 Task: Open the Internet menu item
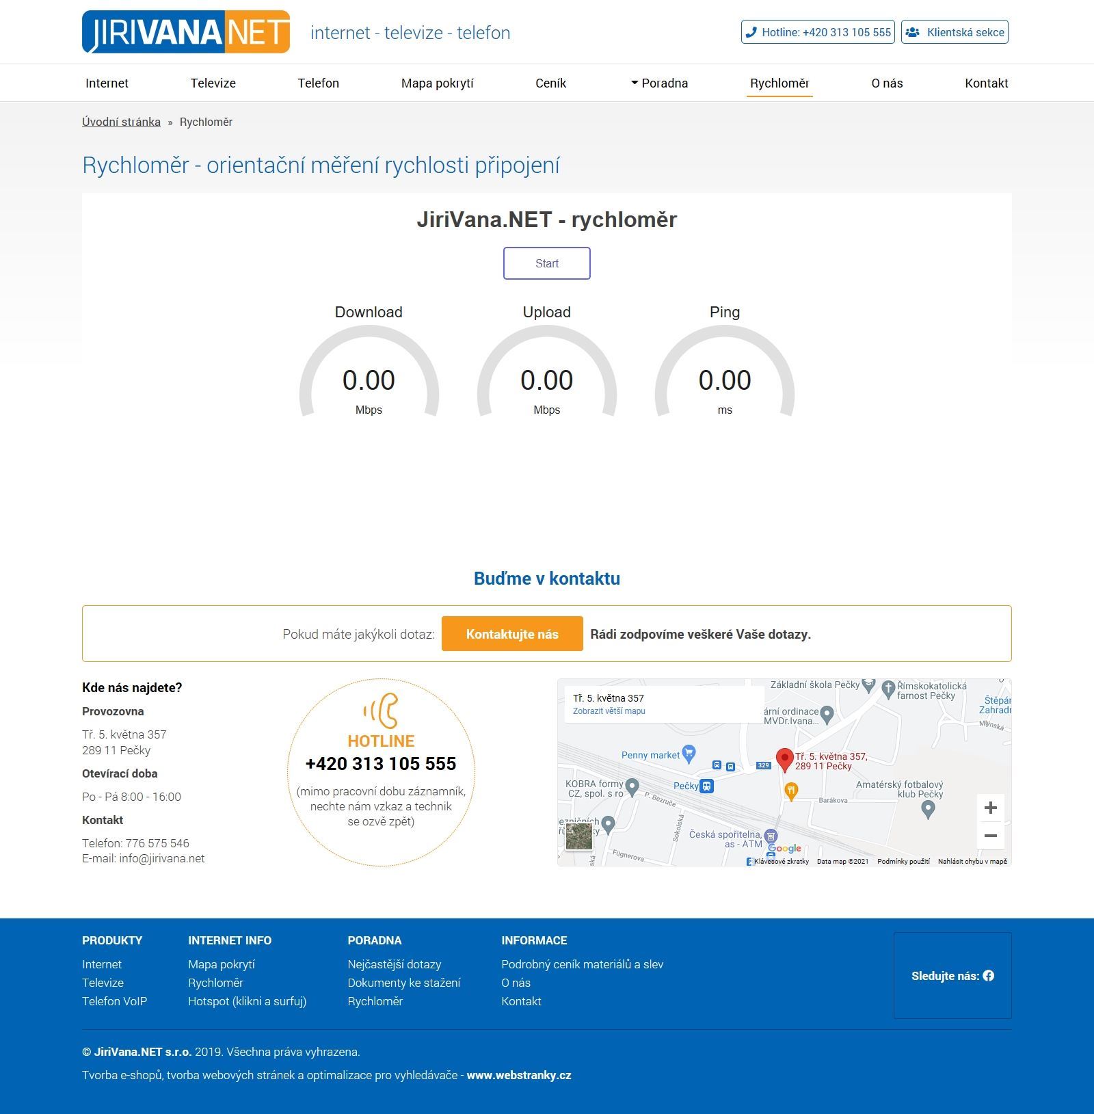107,83
